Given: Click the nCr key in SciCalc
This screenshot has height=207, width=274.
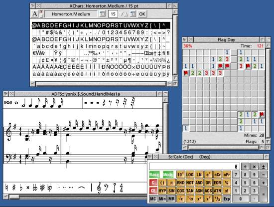Looking at the screenshot, I should click(x=217, y=175).
